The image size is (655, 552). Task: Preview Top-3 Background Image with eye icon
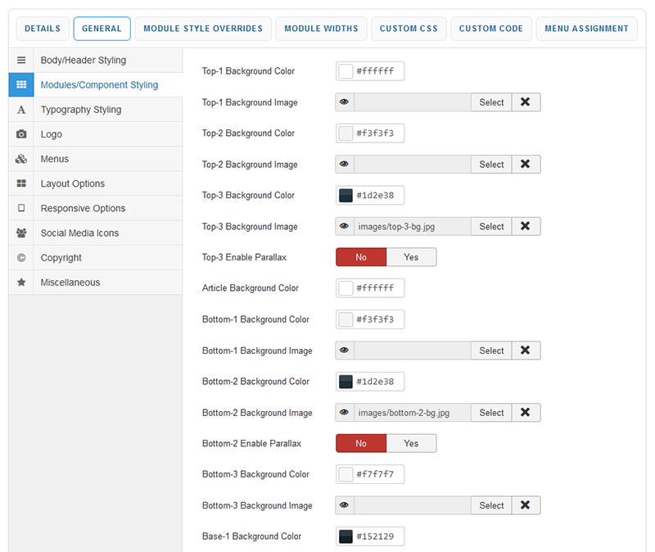tap(344, 226)
